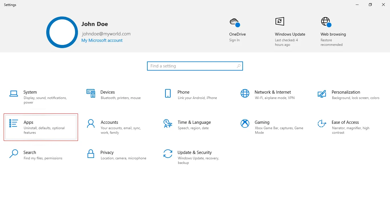Viewport: 390px width, 210px height.
Task: Open the Devices keyboard and speaker icon
Action: pos(91,93)
